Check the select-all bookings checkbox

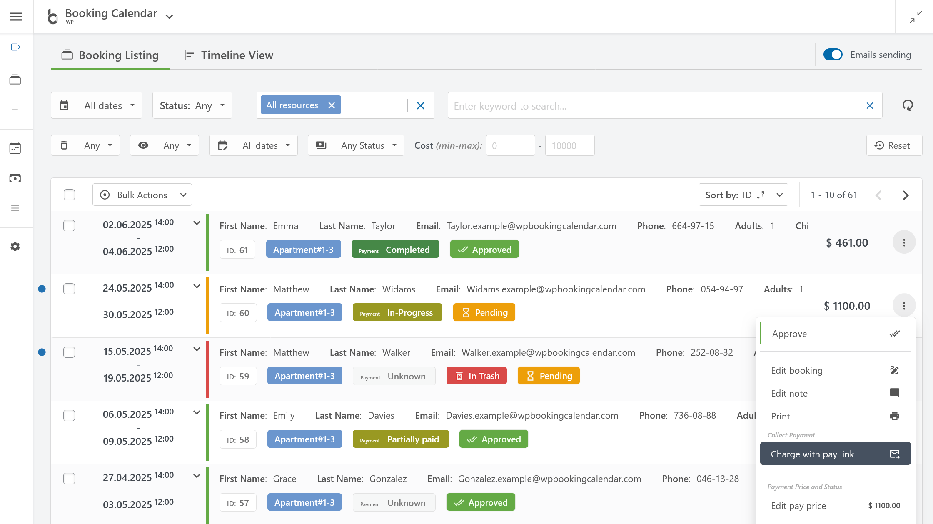click(x=69, y=195)
